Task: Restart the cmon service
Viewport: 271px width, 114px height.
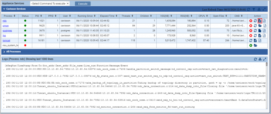Action: point(255,26)
